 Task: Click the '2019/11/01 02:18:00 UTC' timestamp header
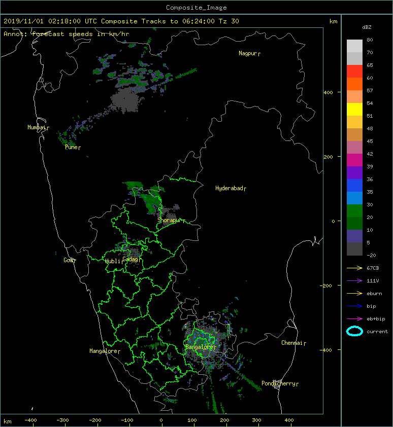coord(50,21)
